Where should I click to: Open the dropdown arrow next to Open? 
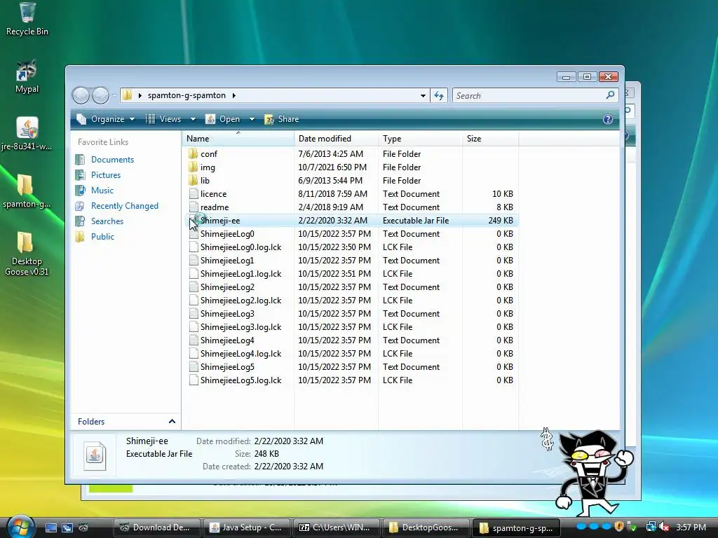click(252, 119)
